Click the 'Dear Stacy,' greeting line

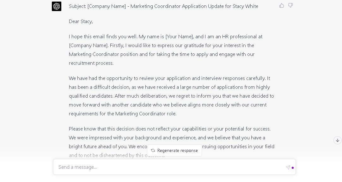81,21
